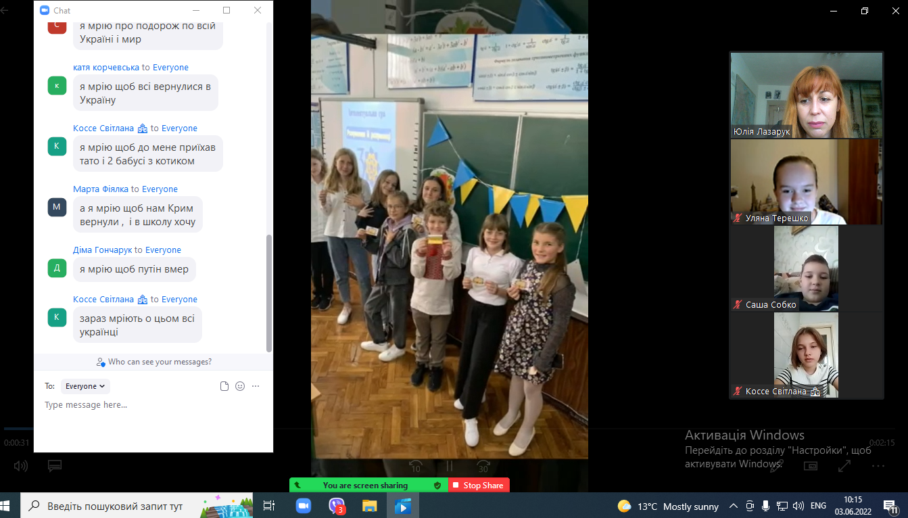Skip forward 30 seconds in video
This screenshot has height=518, width=908.
point(483,466)
